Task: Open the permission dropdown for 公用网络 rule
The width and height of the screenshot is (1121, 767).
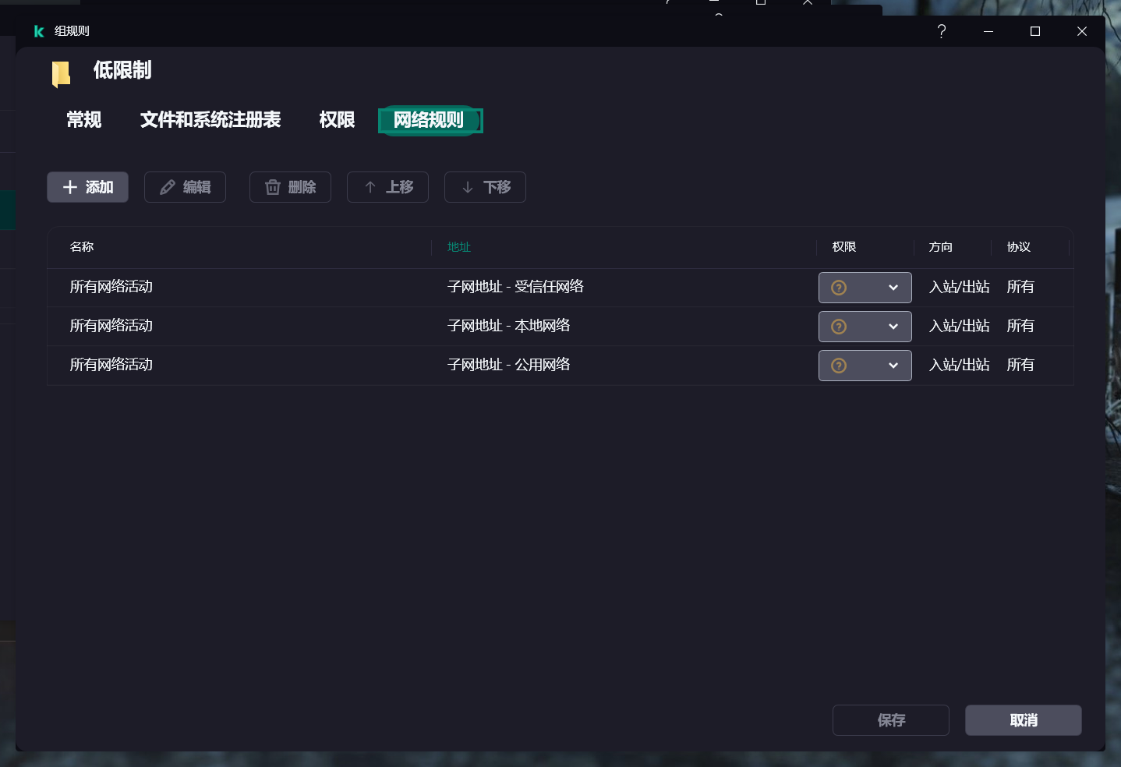Action: click(893, 366)
